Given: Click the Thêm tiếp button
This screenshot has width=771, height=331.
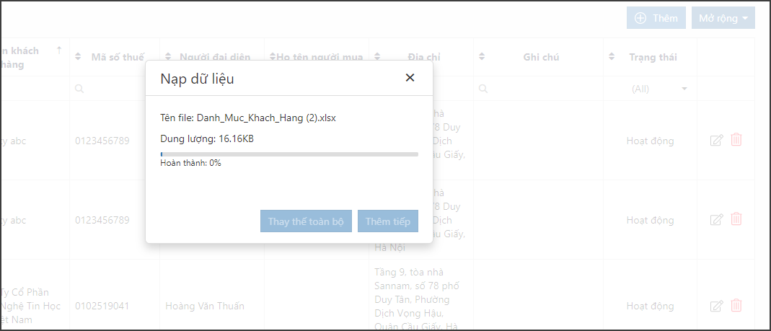Looking at the screenshot, I should coord(388,221).
